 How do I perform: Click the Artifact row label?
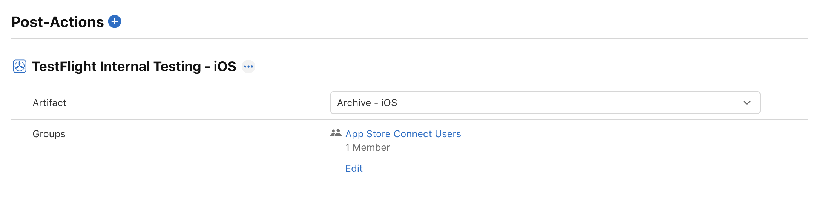click(x=49, y=103)
